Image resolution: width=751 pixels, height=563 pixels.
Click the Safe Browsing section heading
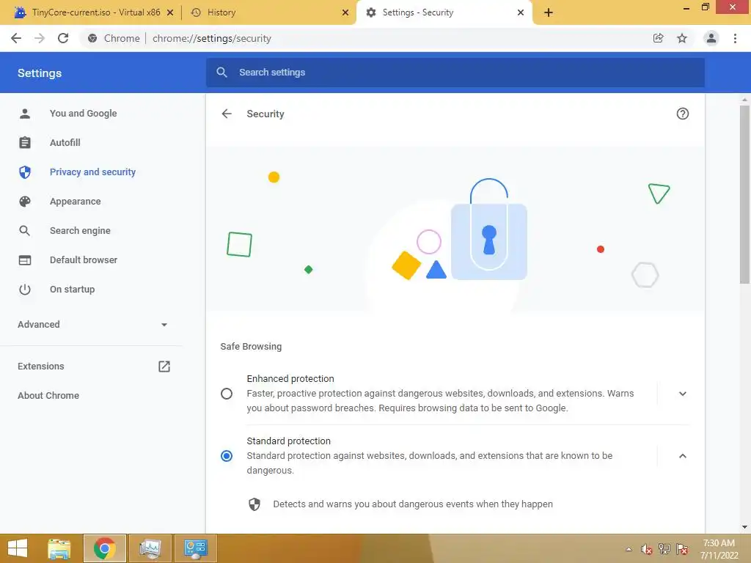click(x=251, y=347)
